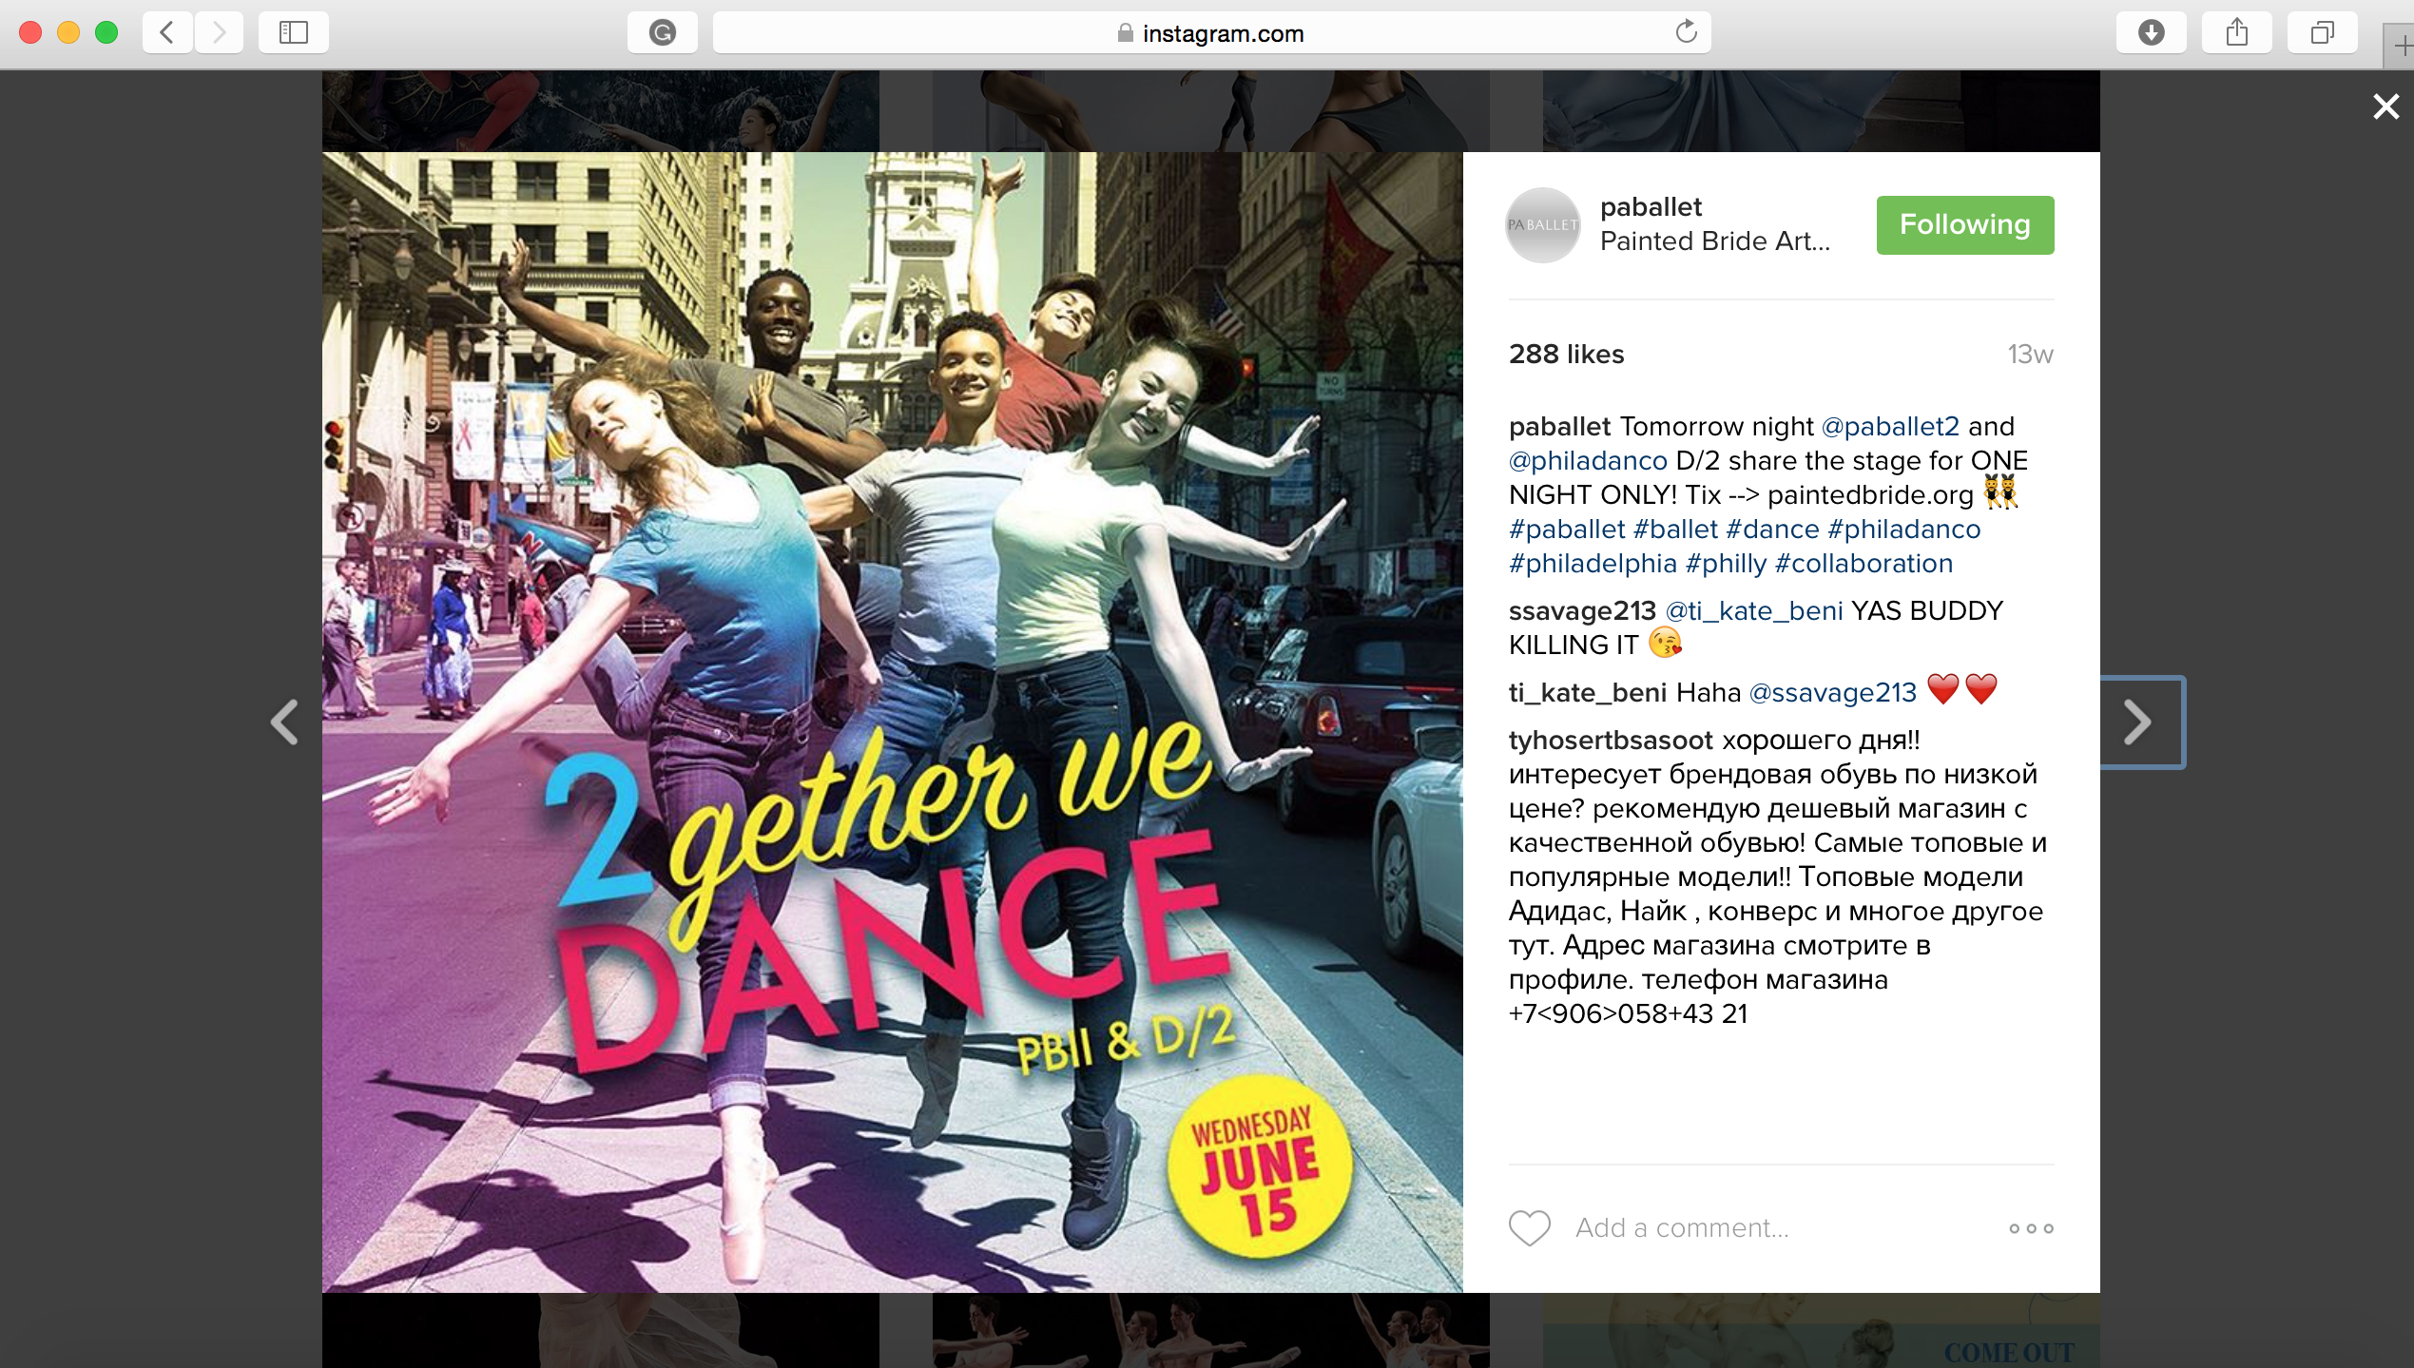Click the Safari downloads icon

point(2151,31)
